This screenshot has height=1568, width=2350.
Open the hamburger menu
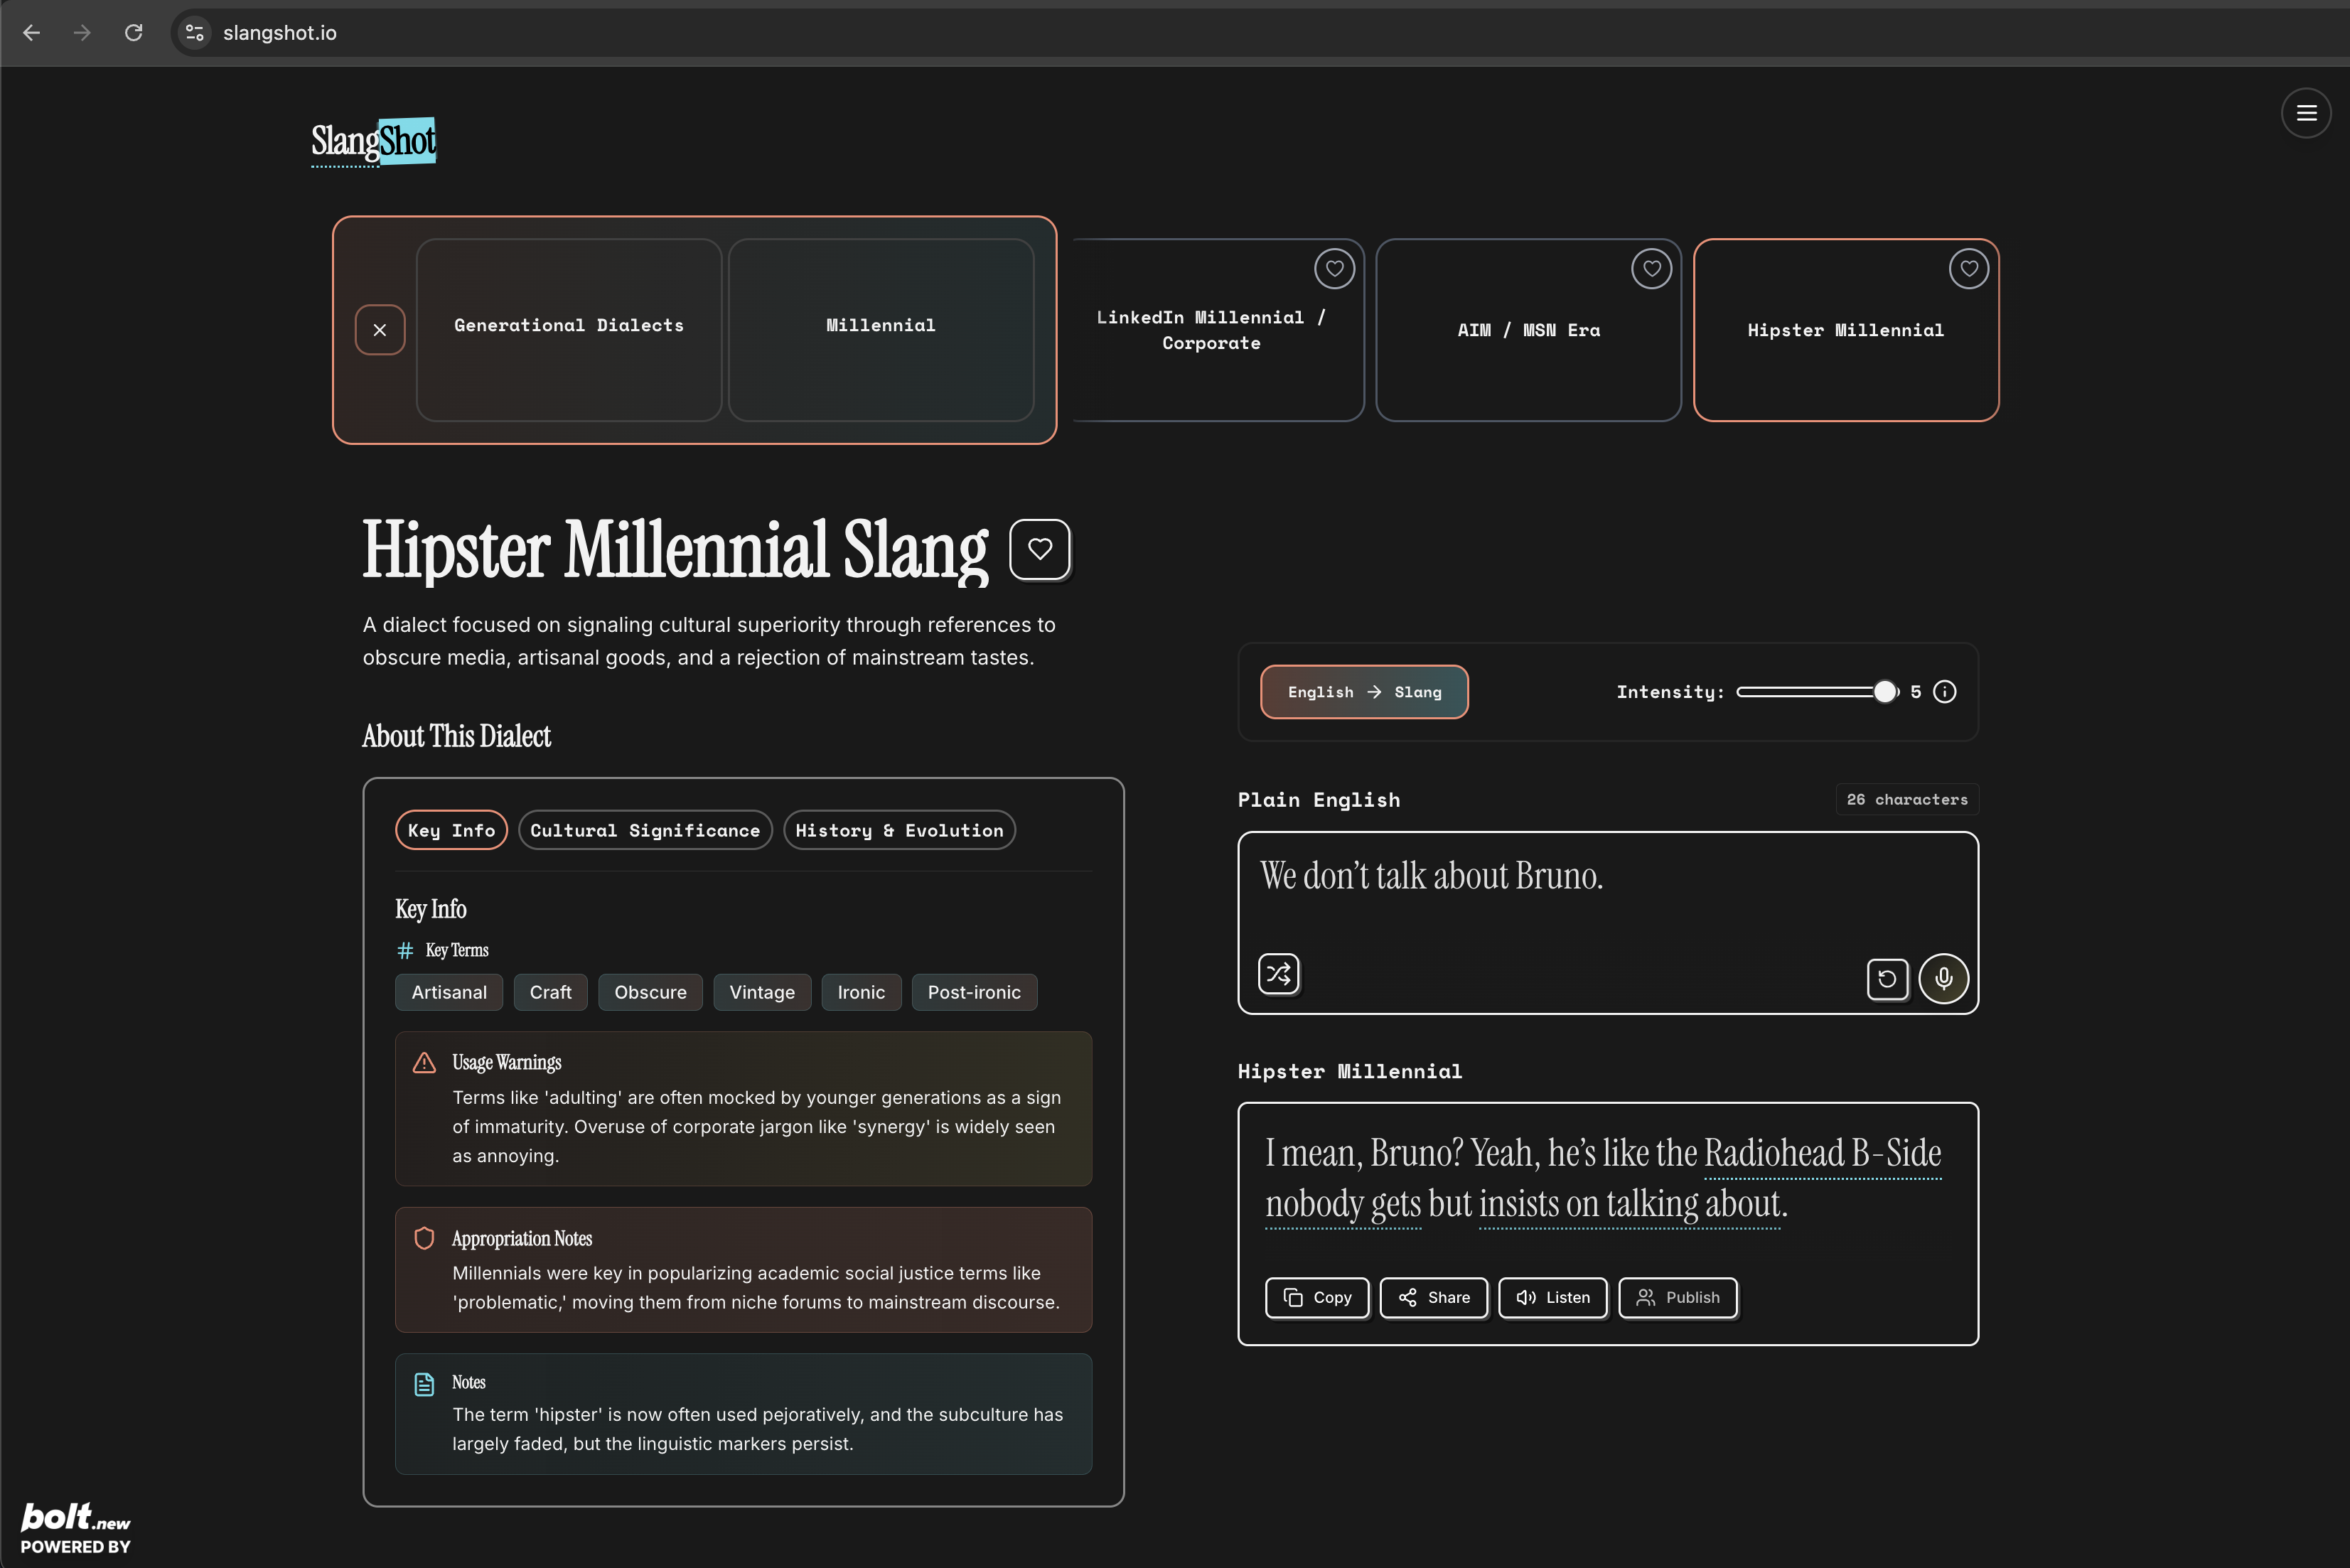(2306, 113)
